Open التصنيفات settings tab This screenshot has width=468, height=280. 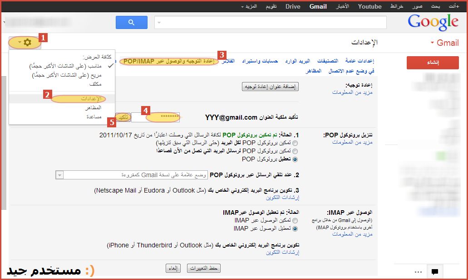coord(328,61)
